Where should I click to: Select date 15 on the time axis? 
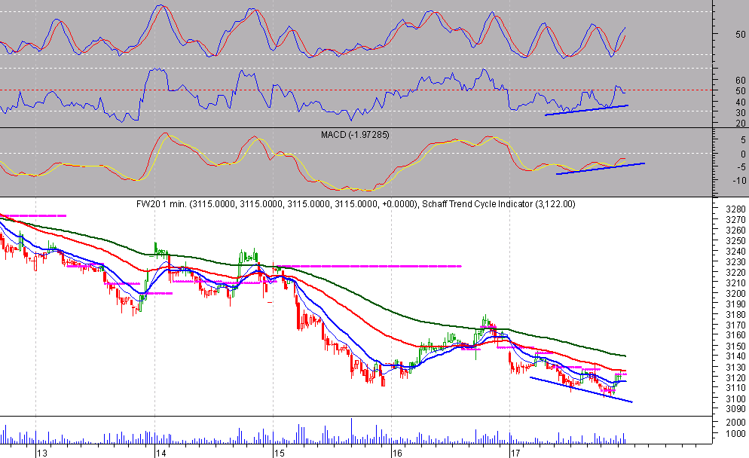[278, 453]
